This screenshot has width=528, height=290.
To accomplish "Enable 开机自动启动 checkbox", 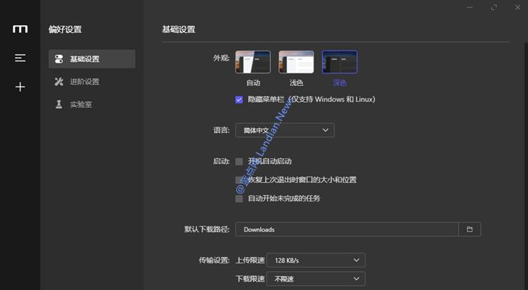I will pos(239,161).
